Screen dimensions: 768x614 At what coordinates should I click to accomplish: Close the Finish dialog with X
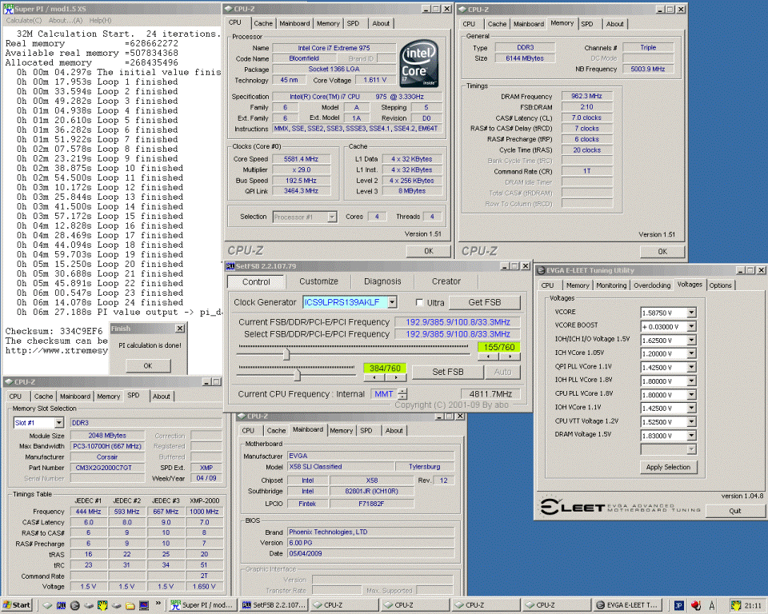point(180,329)
